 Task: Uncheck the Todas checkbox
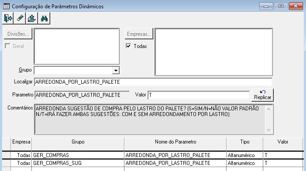point(128,46)
